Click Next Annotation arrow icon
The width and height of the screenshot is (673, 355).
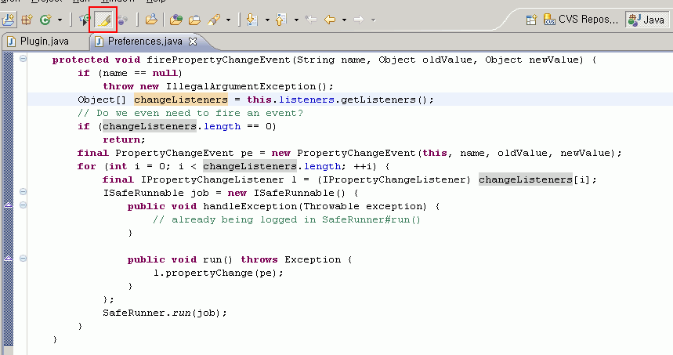251,20
